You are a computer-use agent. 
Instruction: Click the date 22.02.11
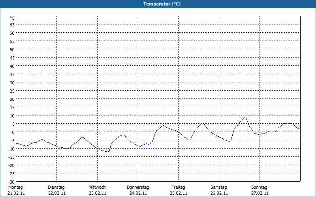[57, 193]
